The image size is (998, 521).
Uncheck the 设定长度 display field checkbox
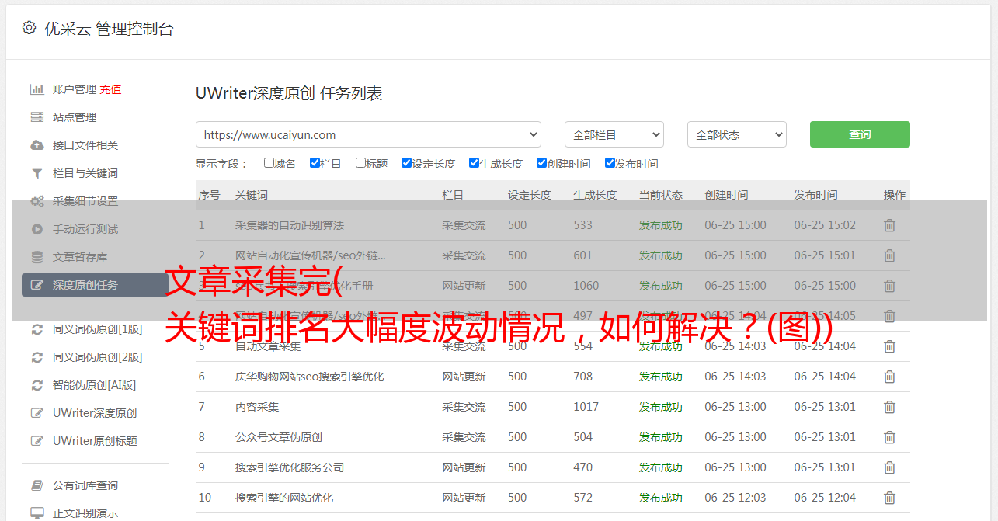(x=406, y=163)
